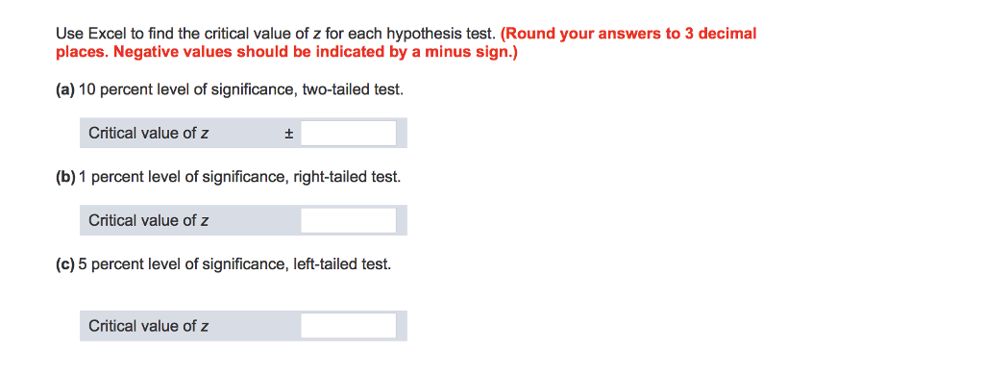Select the bold (c) part label
Viewport: 984px width, 375px height.
(65, 265)
